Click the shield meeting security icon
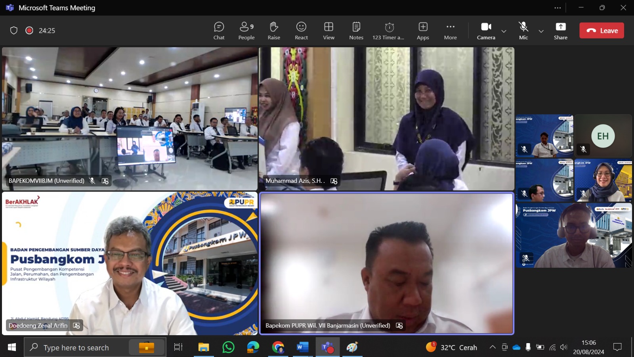This screenshot has width=634, height=357. click(14, 31)
